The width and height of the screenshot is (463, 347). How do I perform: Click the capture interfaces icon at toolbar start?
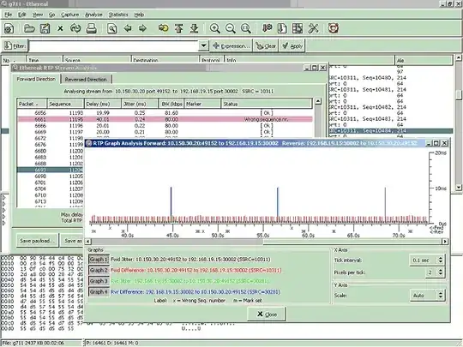[x=9, y=28]
